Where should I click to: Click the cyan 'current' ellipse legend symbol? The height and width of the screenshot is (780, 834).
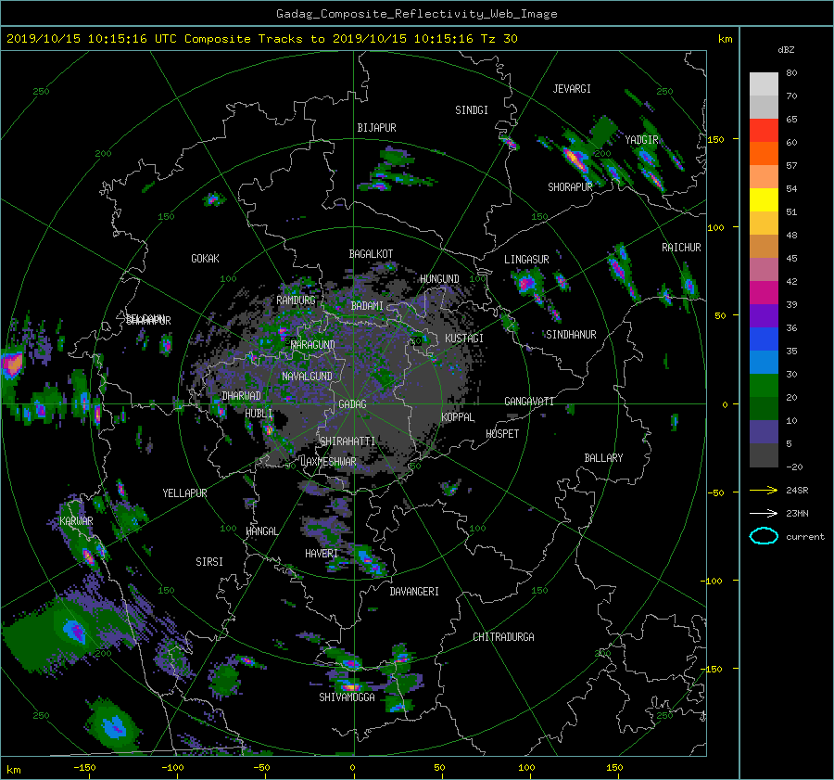[x=764, y=536]
